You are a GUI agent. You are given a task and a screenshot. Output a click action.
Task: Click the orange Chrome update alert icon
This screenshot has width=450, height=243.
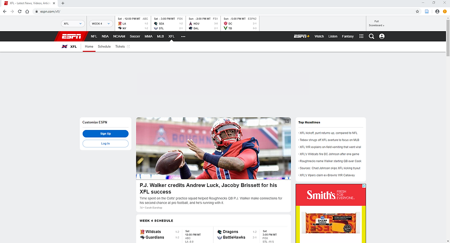click(445, 11)
